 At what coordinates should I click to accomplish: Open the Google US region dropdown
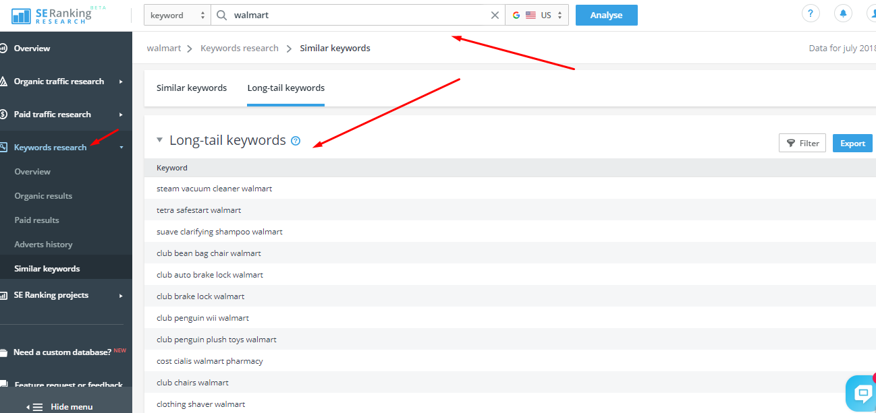pos(537,15)
